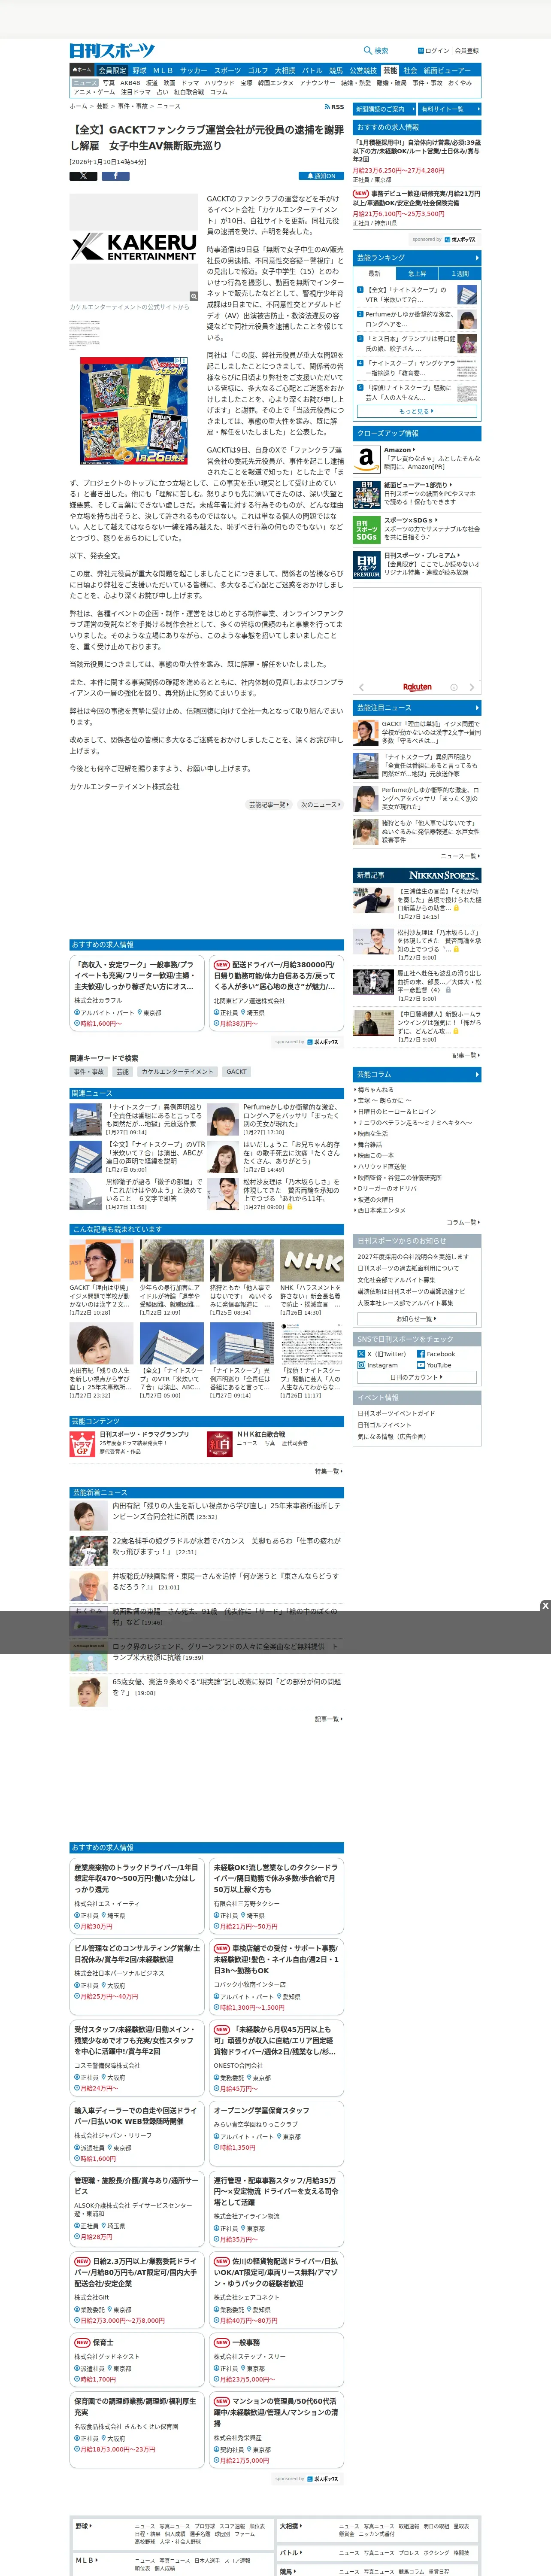Switch ranking to the 急上昇 tab
551x2576 pixels.
coord(417,273)
